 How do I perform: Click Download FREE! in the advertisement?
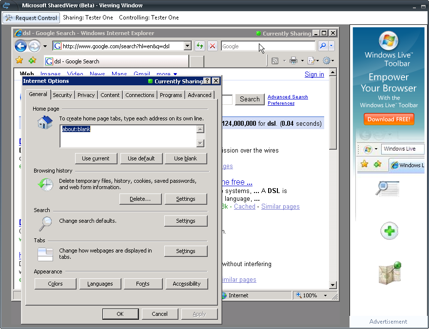[x=389, y=119]
